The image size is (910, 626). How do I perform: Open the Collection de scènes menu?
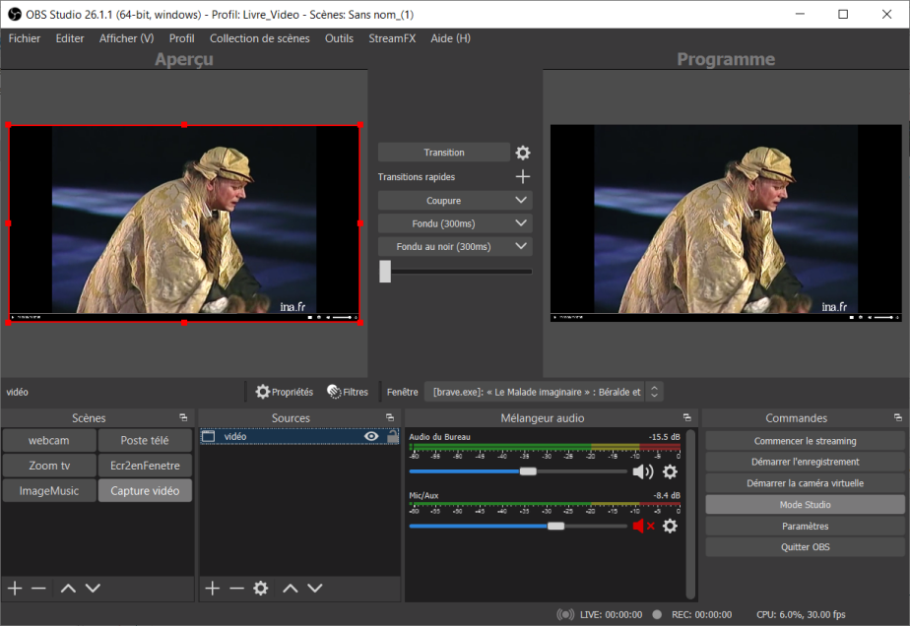point(259,38)
